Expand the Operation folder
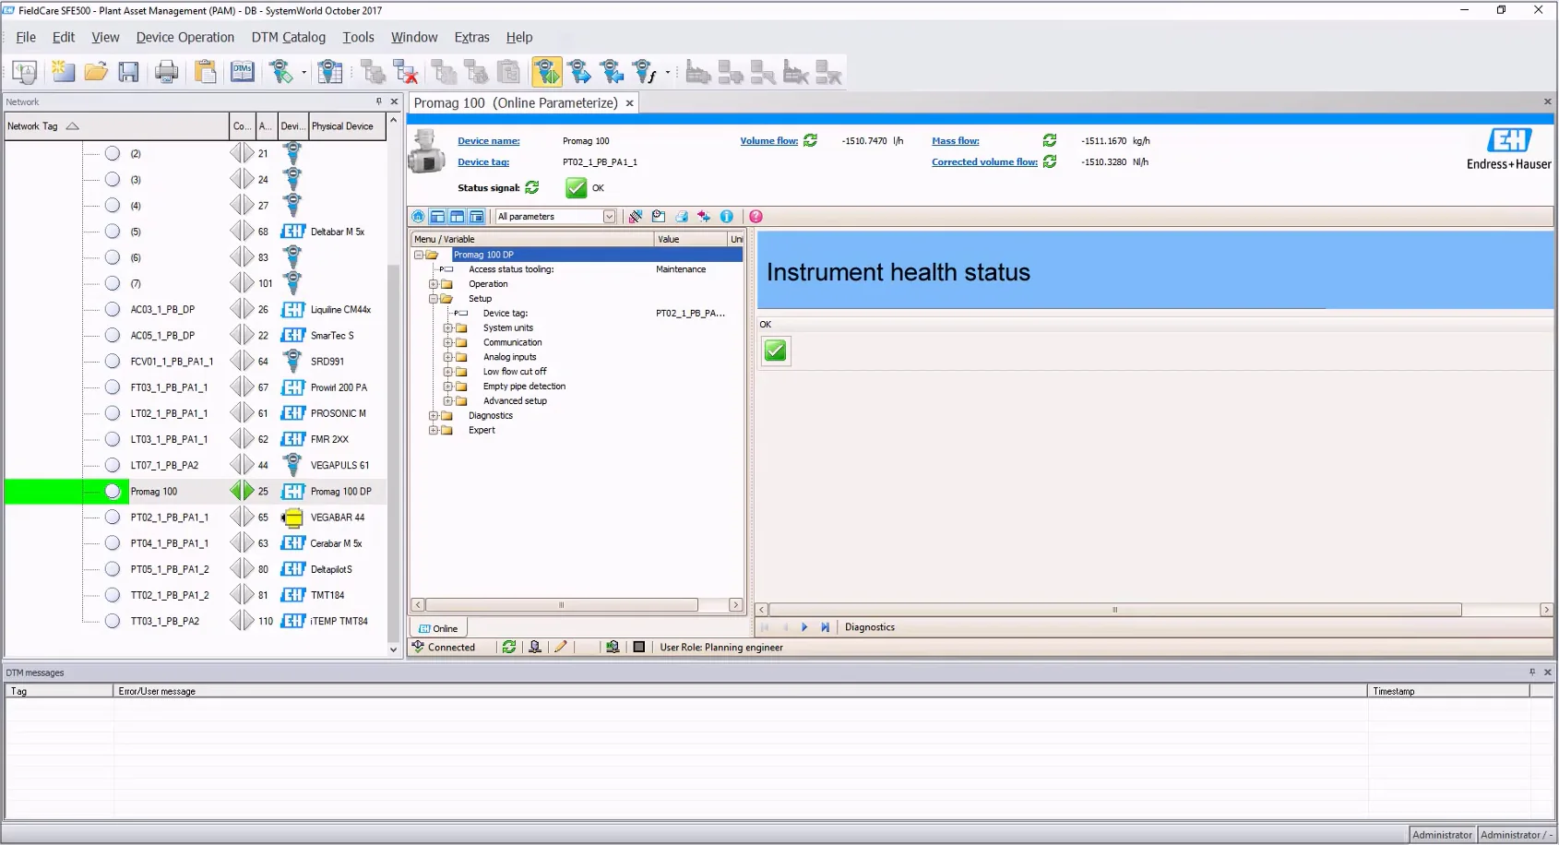The height and width of the screenshot is (845, 1559). coord(434,284)
